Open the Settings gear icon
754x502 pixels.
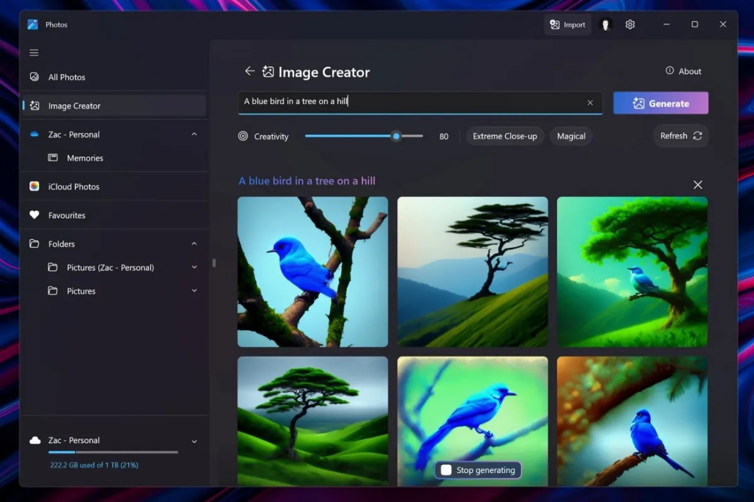(630, 24)
